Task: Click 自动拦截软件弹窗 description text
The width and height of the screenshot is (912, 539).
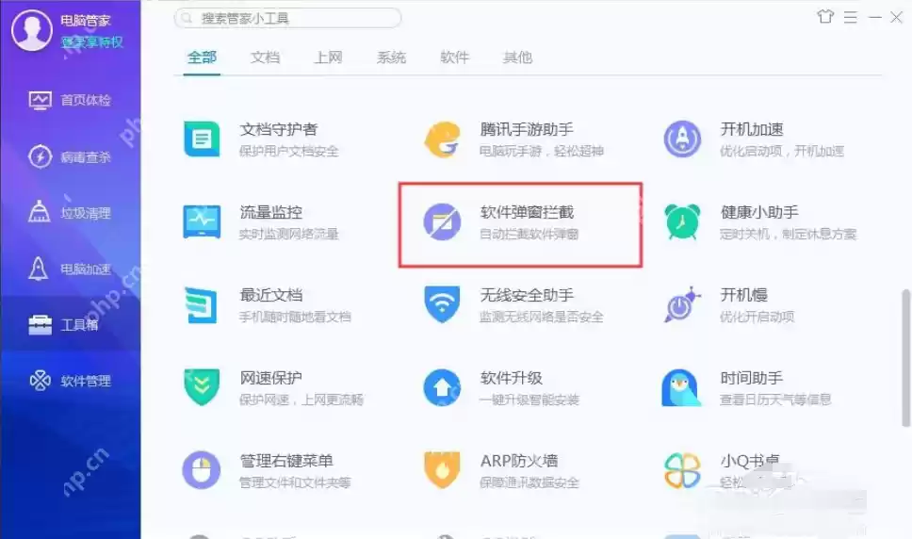Action: 529,234
